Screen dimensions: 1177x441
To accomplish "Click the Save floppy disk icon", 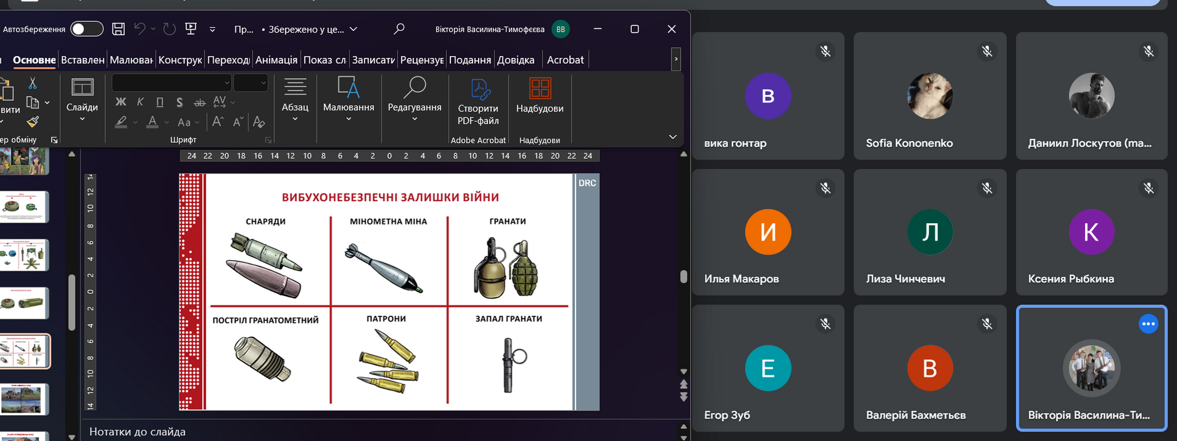I will (118, 29).
